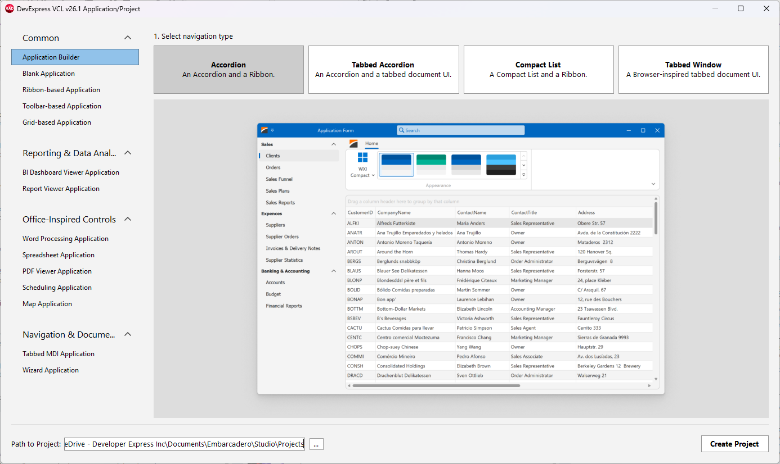Viewport: 780px width, 464px height.
Task: Click the CustomerID column header
Action: [x=360, y=212]
